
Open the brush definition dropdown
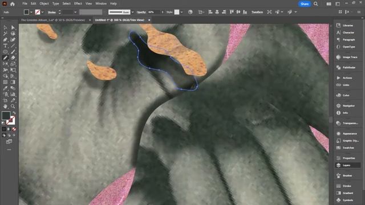pos(133,12)
